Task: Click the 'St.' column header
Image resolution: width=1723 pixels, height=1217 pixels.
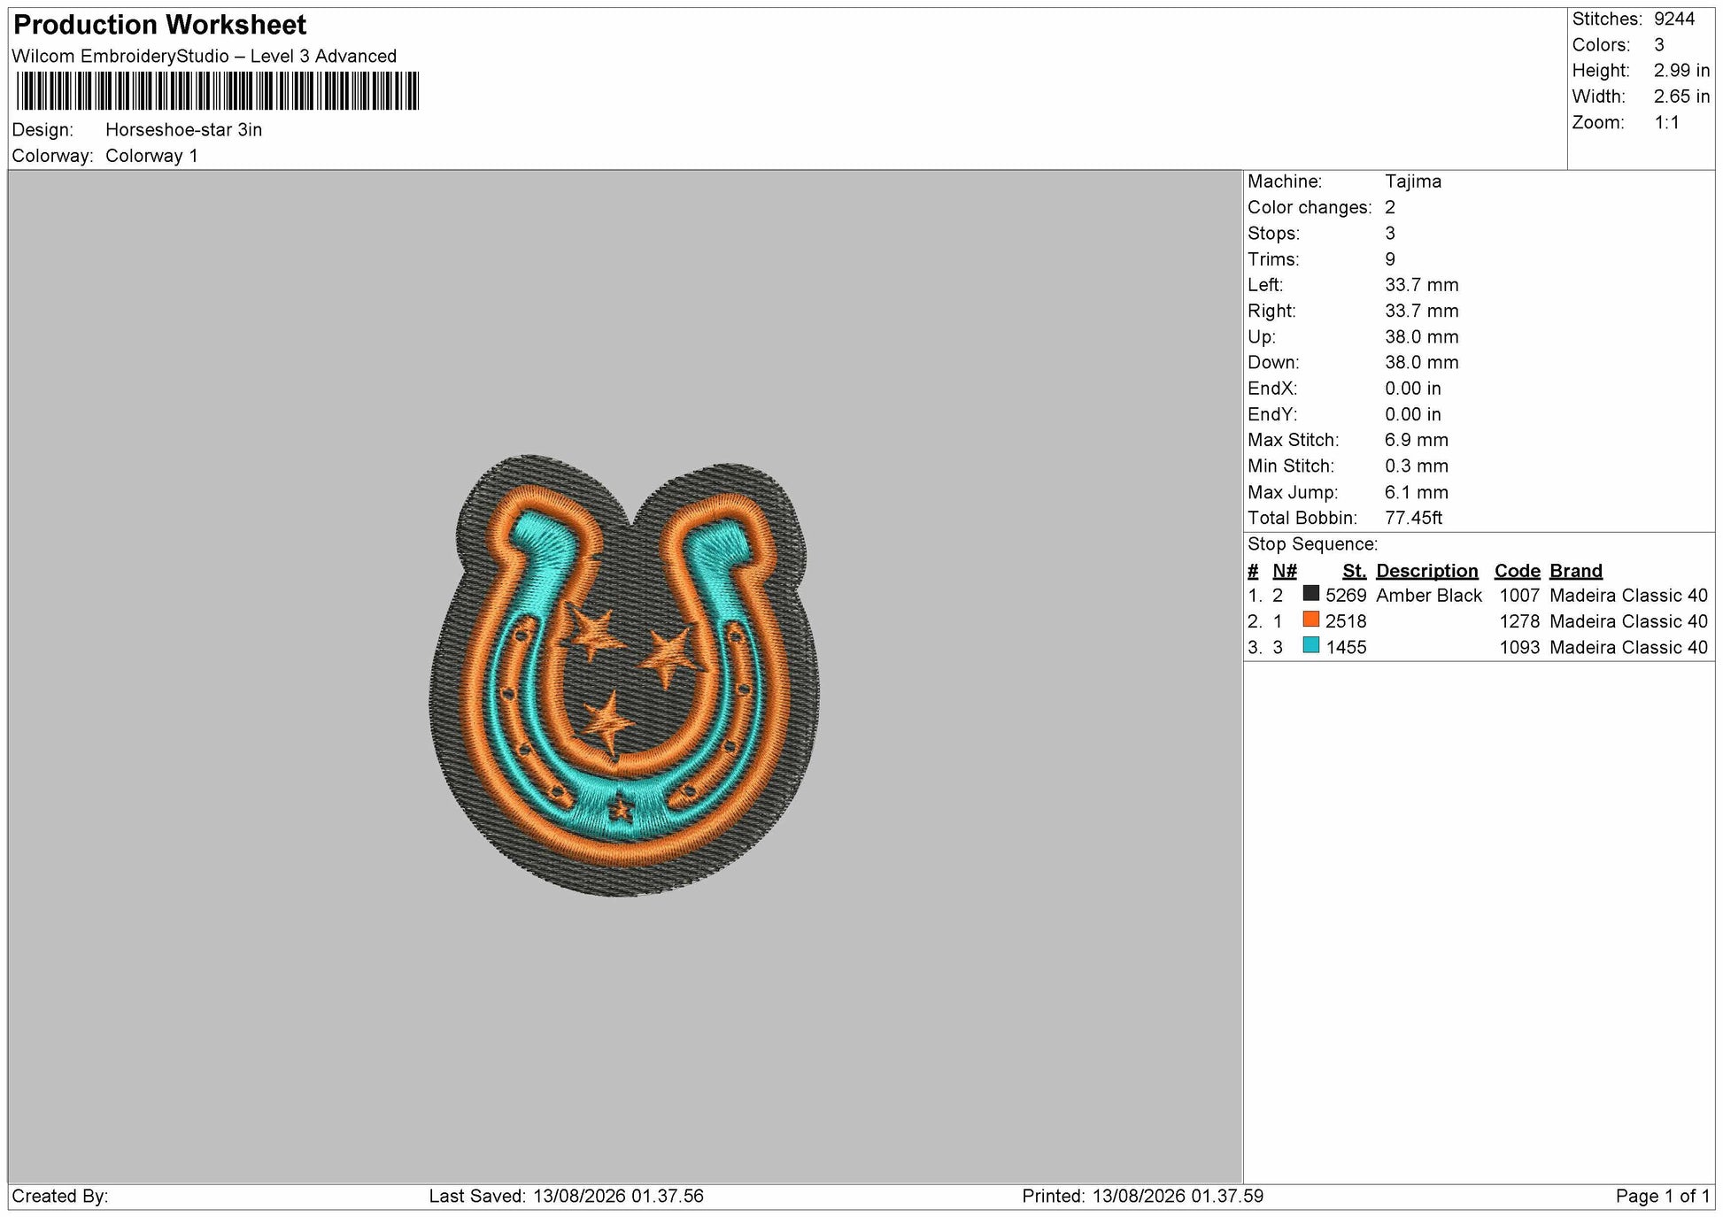Action: click(x=1355, y=571)
